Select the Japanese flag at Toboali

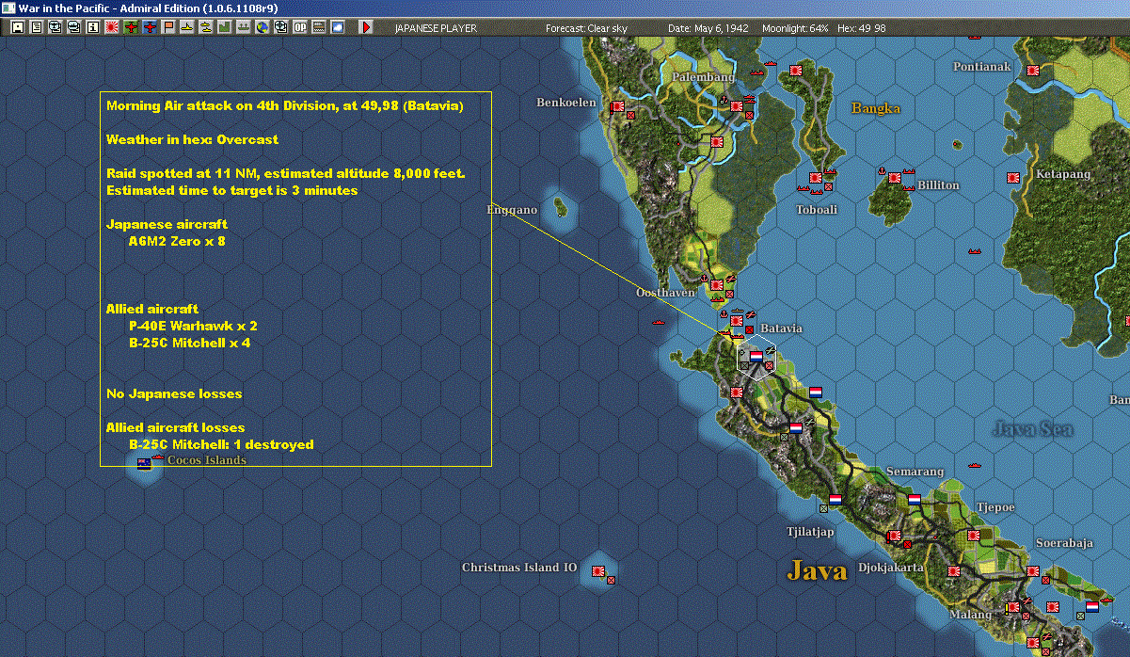point(816,177)
